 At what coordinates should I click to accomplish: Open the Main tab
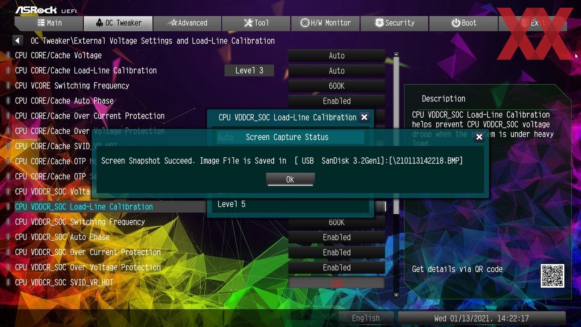(49, 23)
